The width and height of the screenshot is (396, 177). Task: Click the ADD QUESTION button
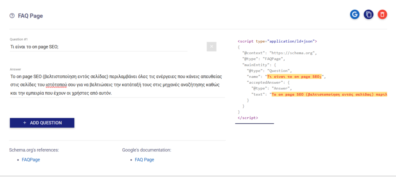(42, 123)
